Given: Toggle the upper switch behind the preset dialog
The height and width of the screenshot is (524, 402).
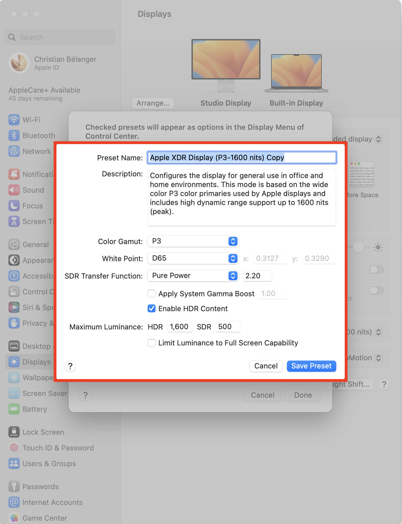Looking at the screenshot, I should (x=377, y=270).
